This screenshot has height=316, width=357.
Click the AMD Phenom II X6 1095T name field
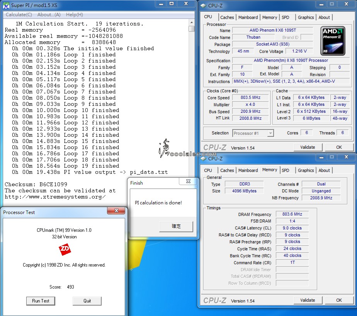click(x=272, y=30)
